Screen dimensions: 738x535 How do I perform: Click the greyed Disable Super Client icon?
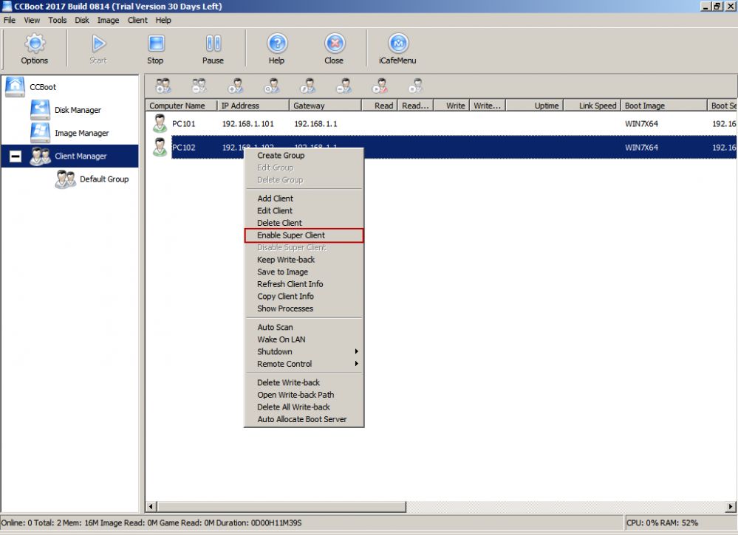click(416, 86)
